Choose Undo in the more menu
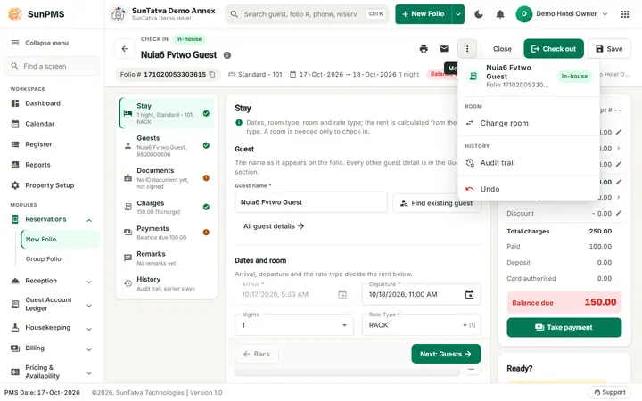 point(528,189)
